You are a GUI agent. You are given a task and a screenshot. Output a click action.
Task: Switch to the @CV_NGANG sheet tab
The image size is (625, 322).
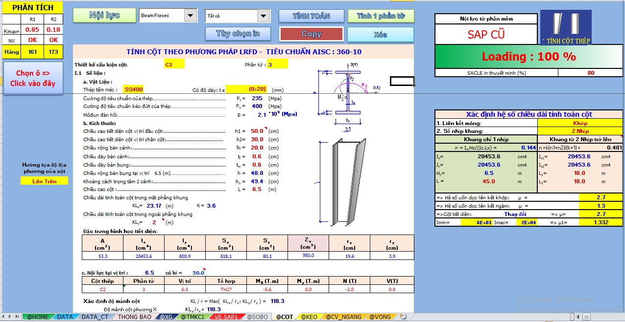tap(343, 317)
